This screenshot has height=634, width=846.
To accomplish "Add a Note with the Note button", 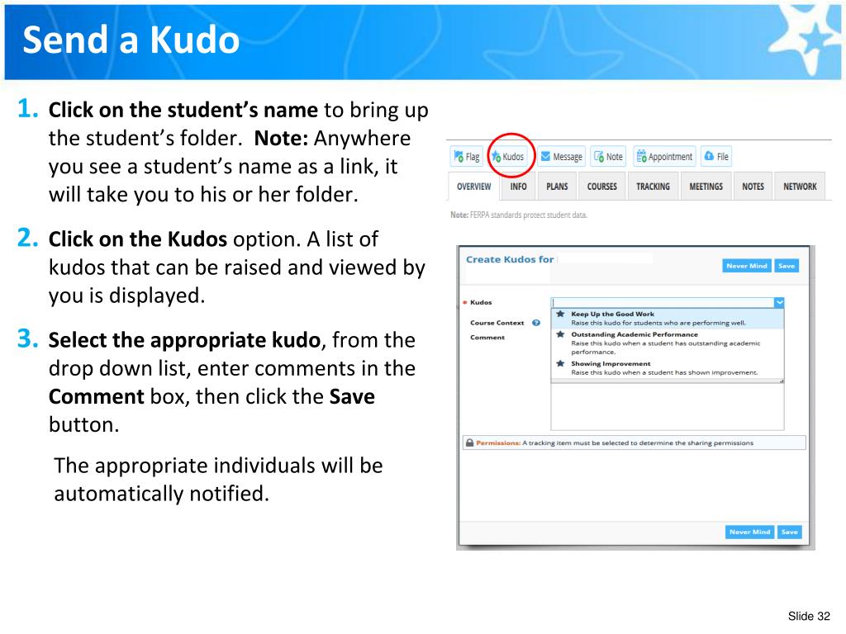I will pyautogui.click(x=609, y=156).
